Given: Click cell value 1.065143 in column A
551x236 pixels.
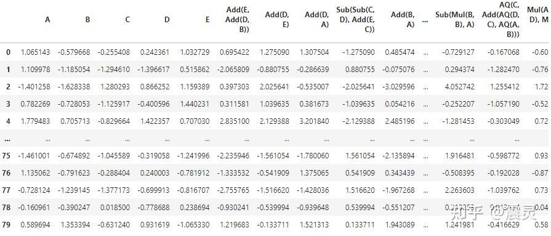Looking at the screenshot, I should point(36,52).
